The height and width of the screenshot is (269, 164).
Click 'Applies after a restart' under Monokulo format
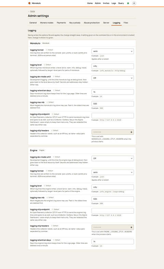(x=100, y=59)
